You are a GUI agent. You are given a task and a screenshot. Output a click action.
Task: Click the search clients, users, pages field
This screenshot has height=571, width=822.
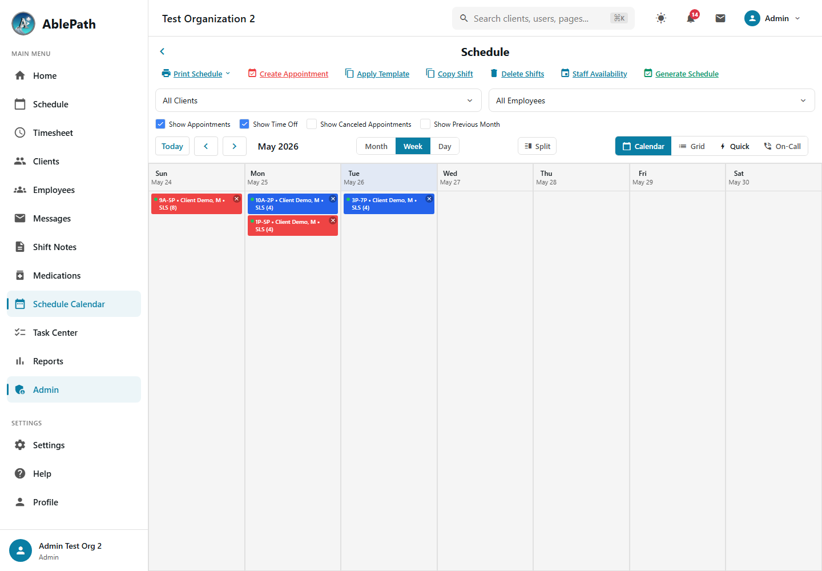pyautogui.click(x=543, y=18)
